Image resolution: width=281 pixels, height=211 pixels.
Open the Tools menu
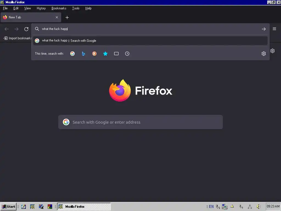[76, 8]
